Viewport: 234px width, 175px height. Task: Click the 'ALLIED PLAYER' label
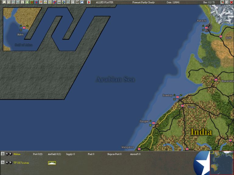(x=105, y=2)
